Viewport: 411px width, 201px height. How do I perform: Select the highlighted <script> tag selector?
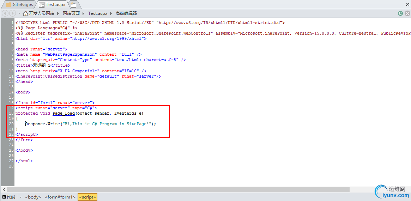point(87,197)
